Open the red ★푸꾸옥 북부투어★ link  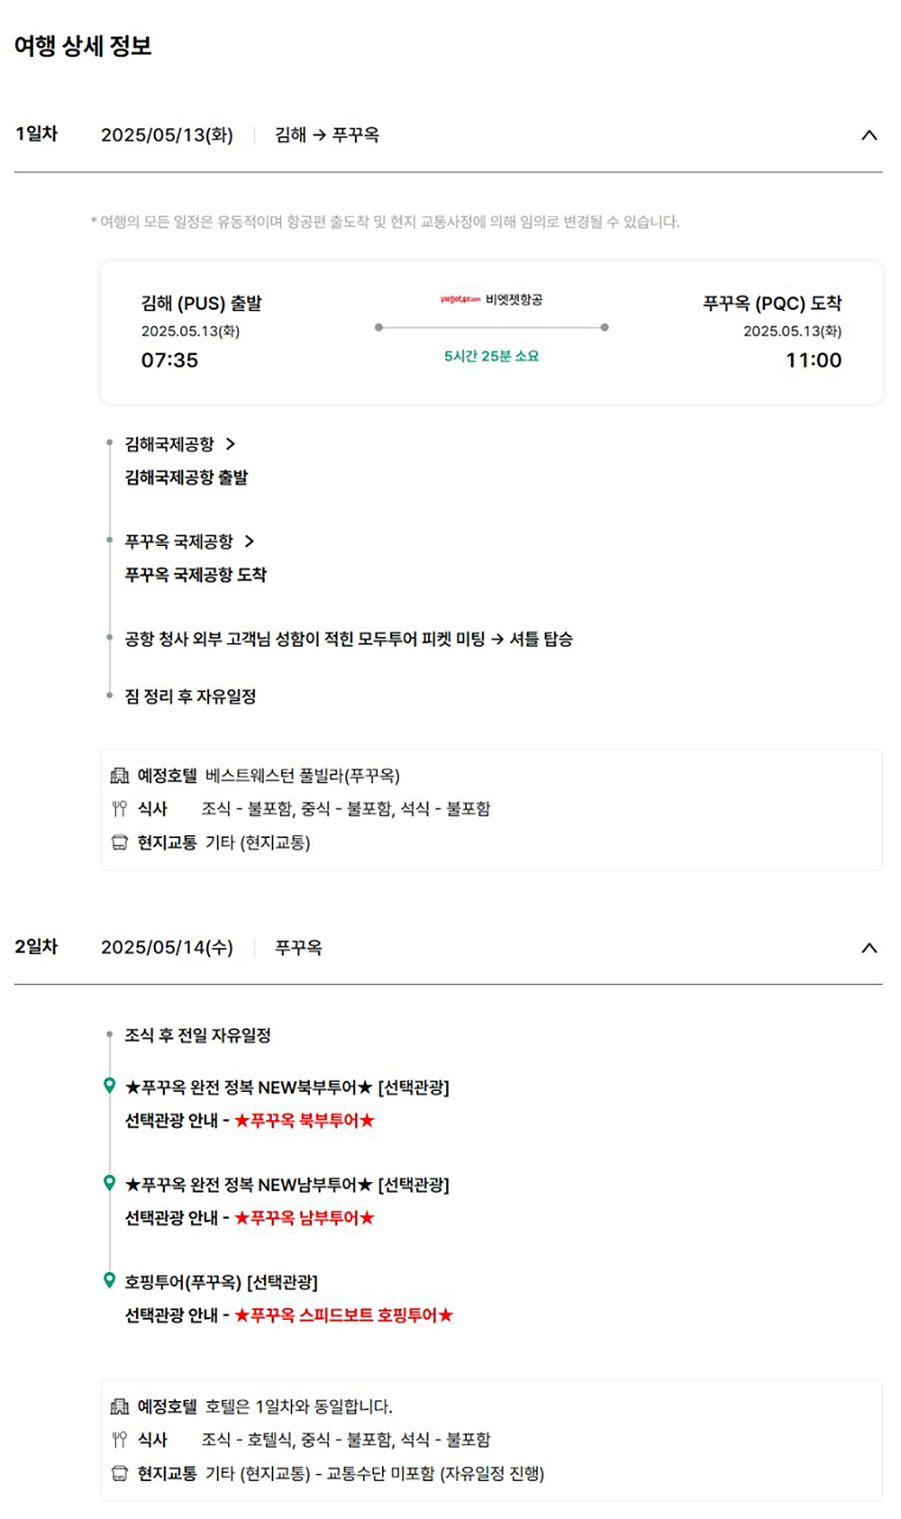click(305, 1121)
